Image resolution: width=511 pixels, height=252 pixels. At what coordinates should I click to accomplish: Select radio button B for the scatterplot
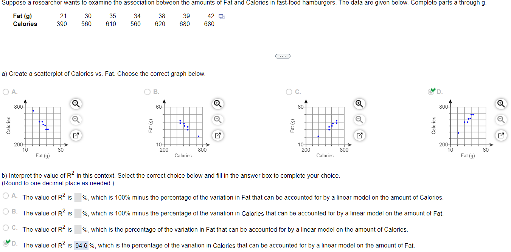(147, 92)
